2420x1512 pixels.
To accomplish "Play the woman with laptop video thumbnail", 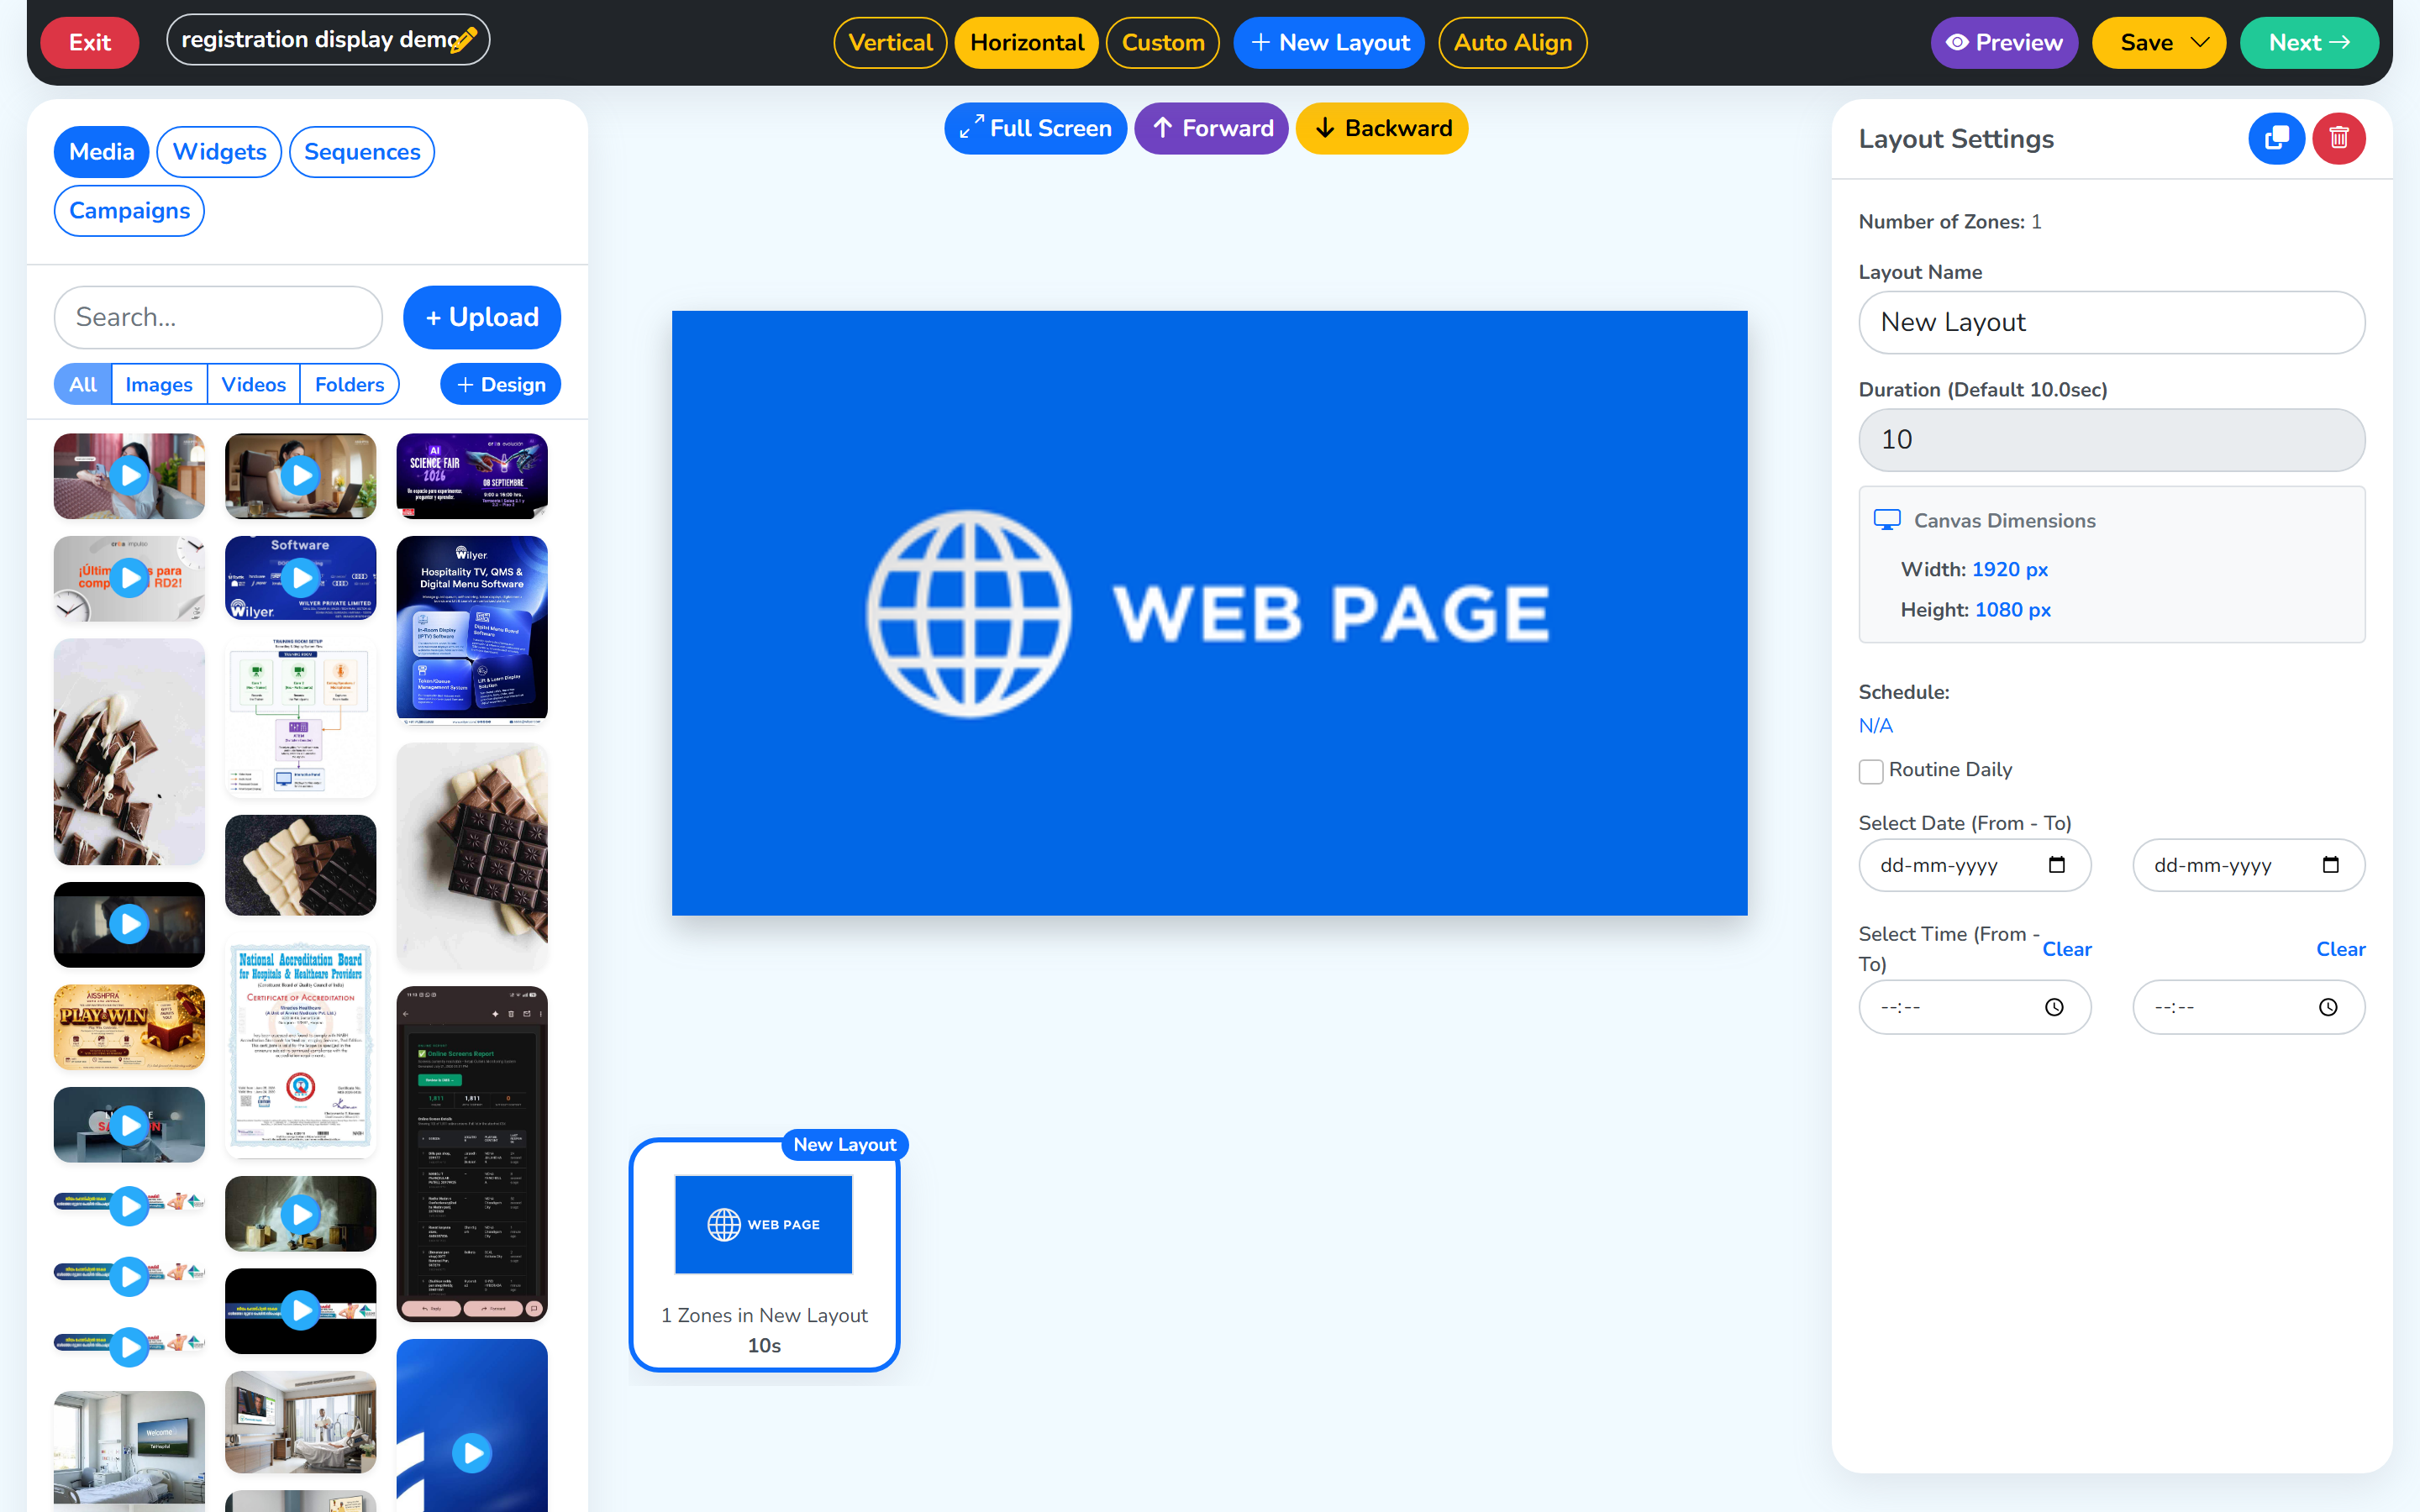I will click(300, 476).
